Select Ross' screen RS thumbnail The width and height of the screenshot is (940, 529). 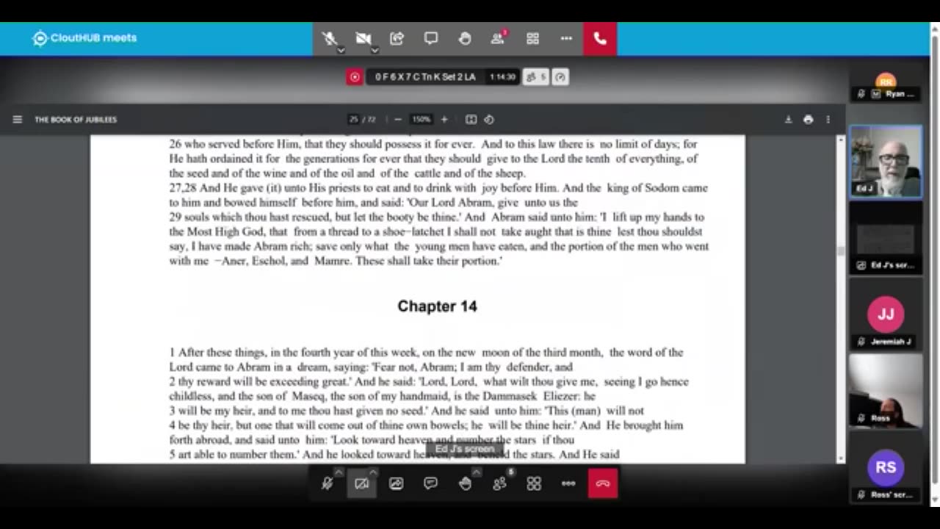click(886, 467)
